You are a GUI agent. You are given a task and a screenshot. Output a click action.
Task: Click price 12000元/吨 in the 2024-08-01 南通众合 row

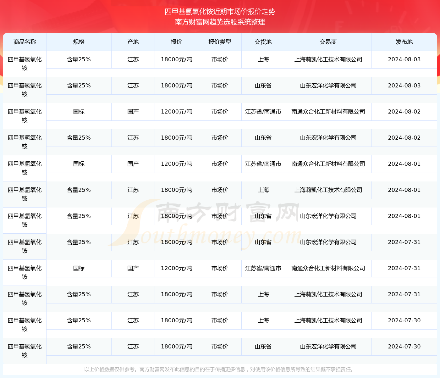(x=176, y=164)
